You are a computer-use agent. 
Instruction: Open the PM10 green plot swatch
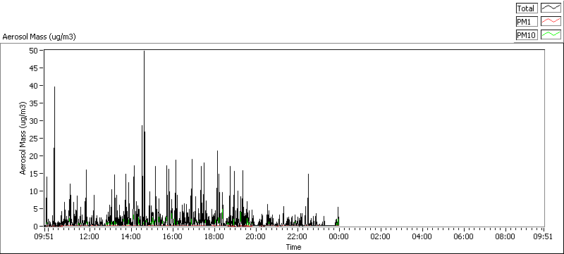[551, 34]
